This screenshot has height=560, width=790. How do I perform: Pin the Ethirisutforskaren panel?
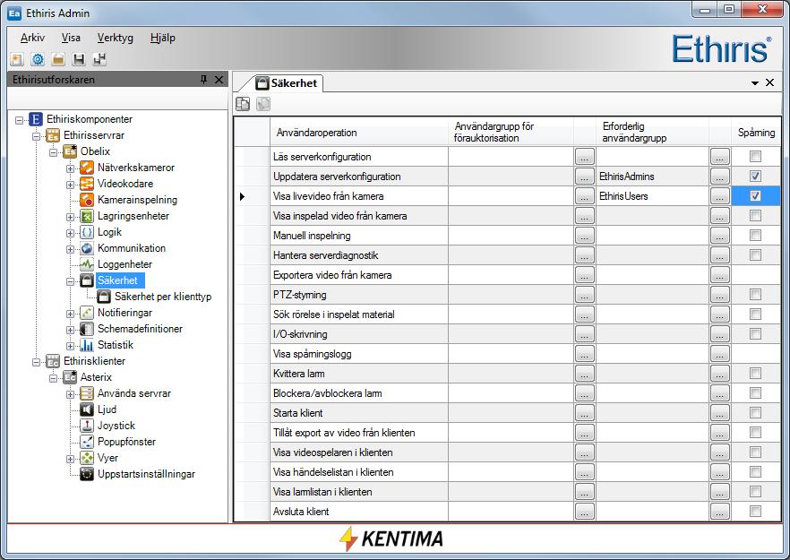pos(203,80)
